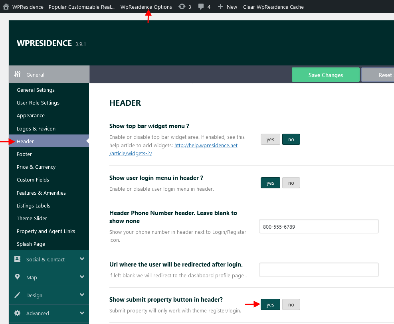This screenshot has height=324, width=394.
Task: Disable user login menu with no
Action: point(291,183)
